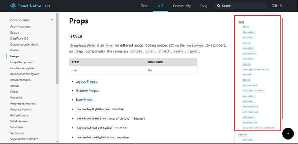Jump to Methods in table of contents
Image resolution: width=298 pixels, height=144 pixels.
tap(242, 135)
